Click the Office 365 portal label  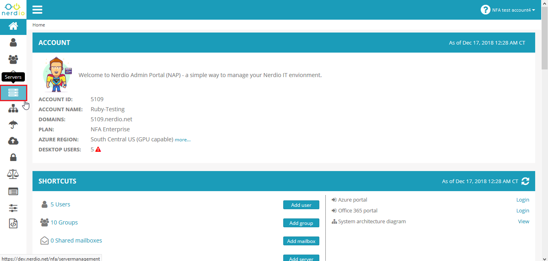point(358,211)
